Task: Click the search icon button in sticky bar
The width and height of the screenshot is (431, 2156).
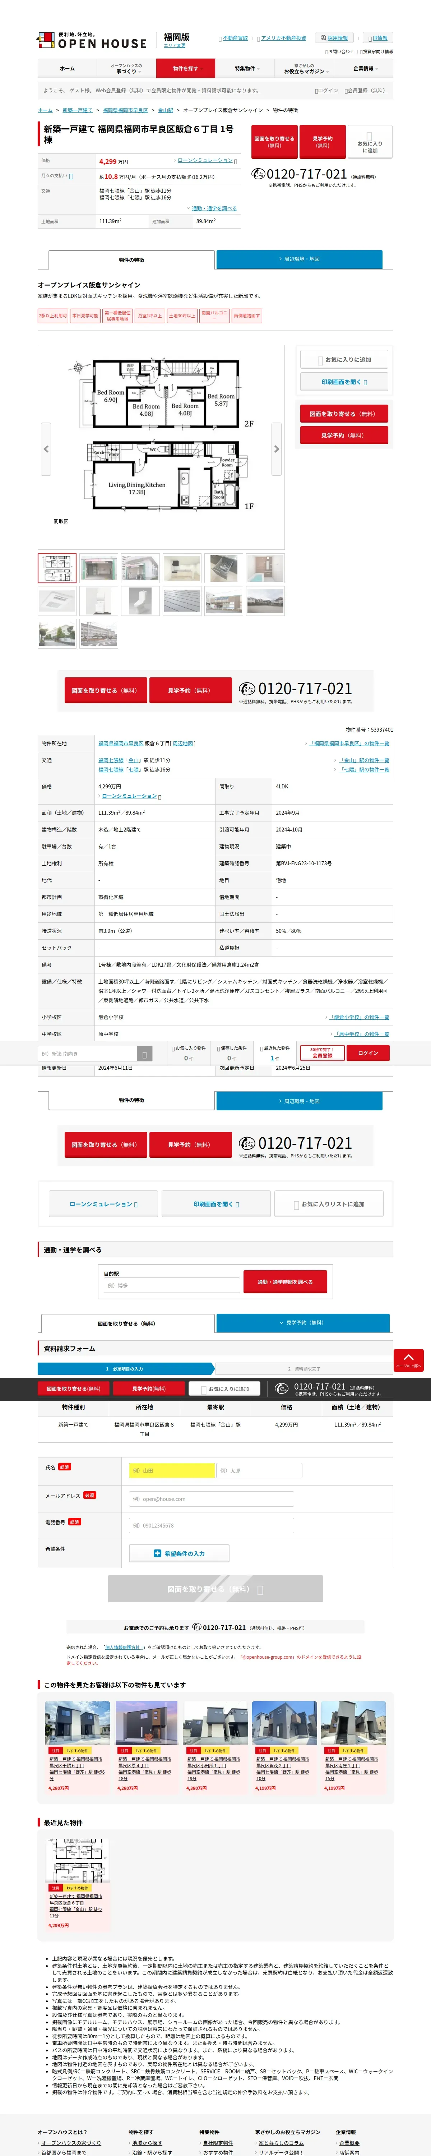Action: click(x=144, y=1054)
